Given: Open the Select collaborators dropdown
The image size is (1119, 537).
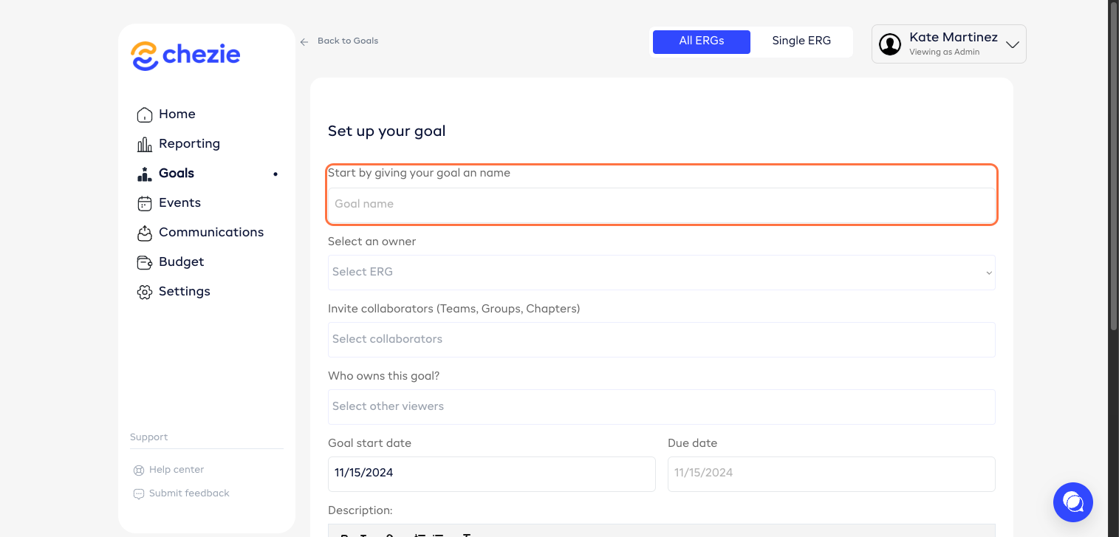Looking at the screenshot, I should pyautogui.click(x=661, y=340).
